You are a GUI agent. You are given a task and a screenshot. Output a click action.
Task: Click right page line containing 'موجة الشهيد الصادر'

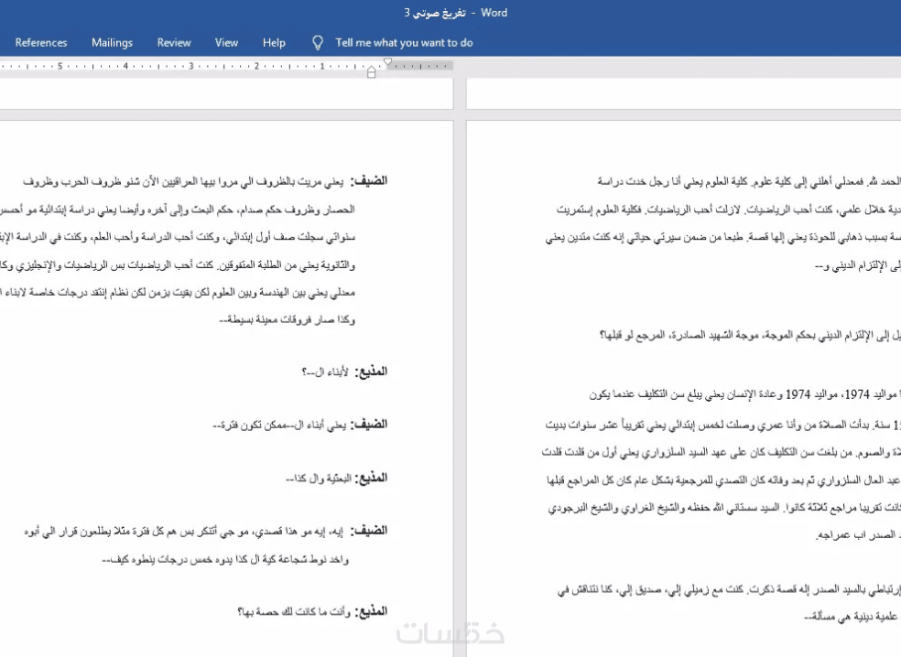pyautogui.click(x=750, y=335)
